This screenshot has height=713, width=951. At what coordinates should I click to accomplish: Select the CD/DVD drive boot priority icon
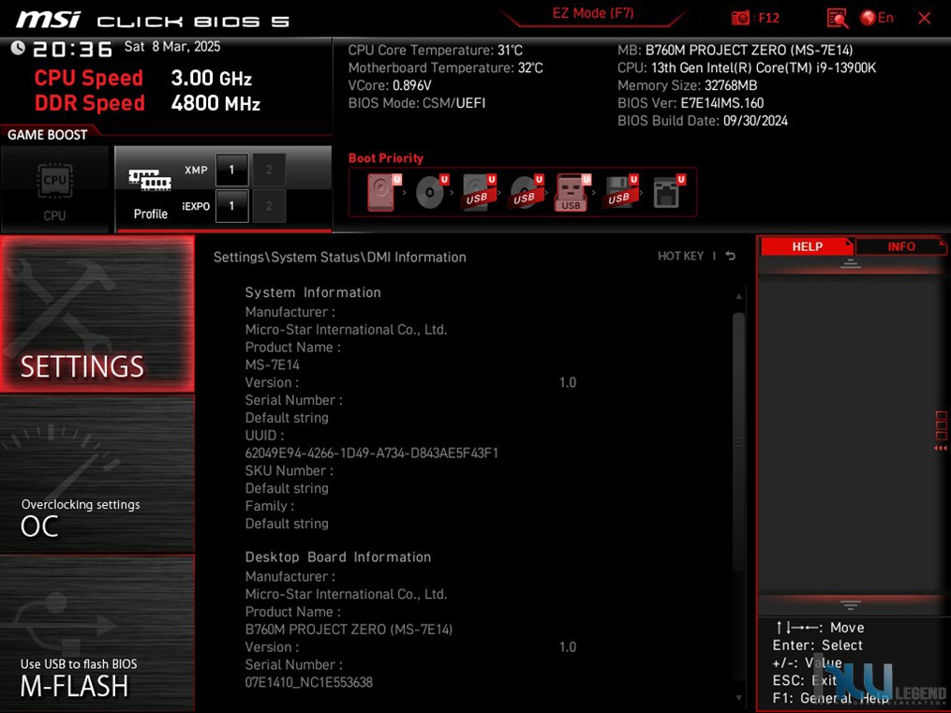[431, 192]
